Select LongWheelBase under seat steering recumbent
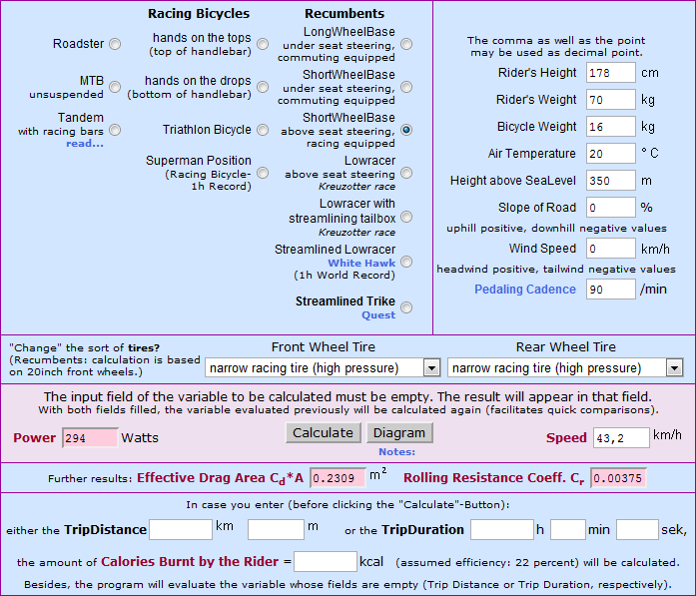Image resolution: width=696 pixels, height=596 pixels. tap(406, 44)
